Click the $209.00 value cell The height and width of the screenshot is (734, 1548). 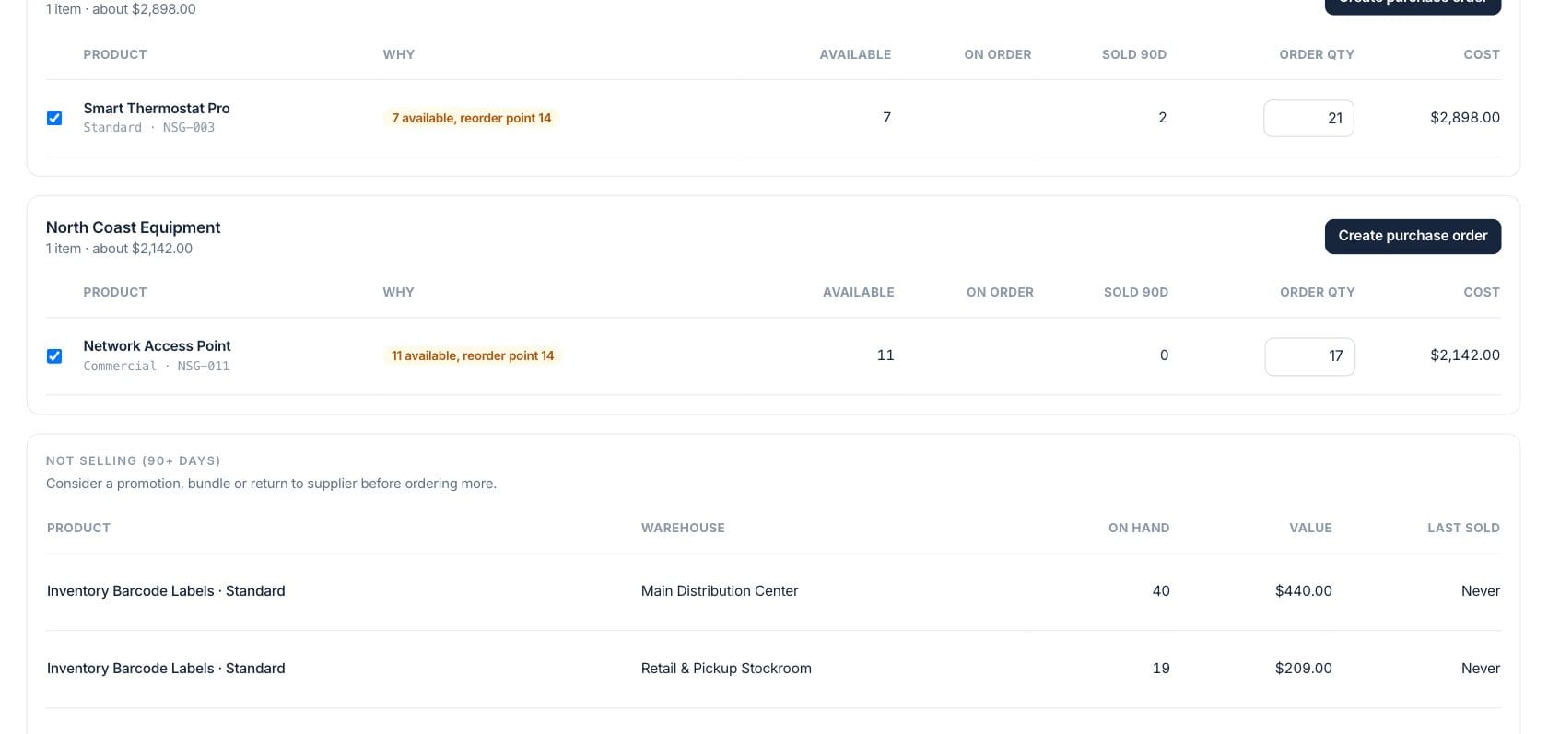1303,669
